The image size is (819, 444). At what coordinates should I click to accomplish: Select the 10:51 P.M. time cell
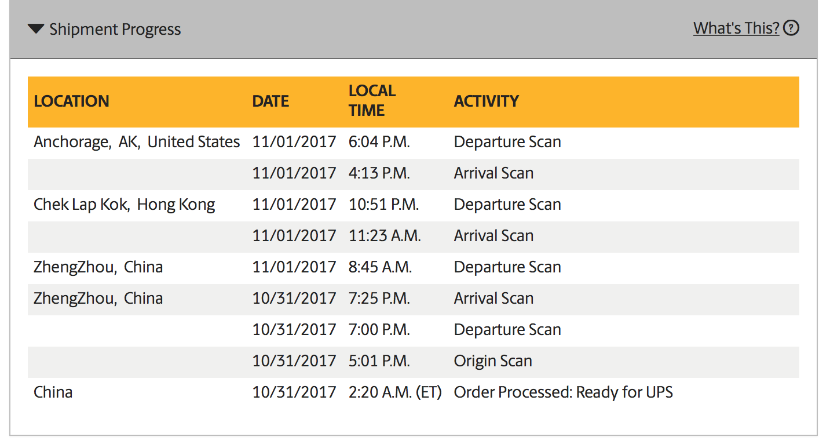tap(383, 205)
